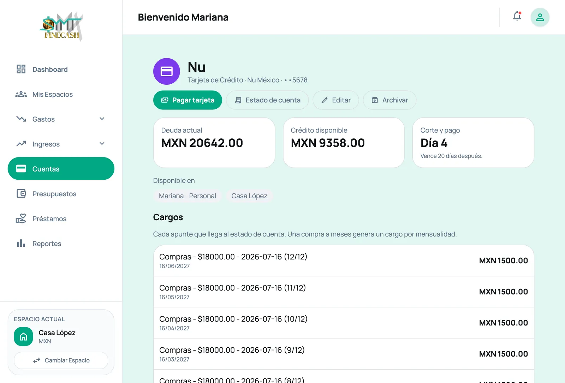Click Pagar tarjeta button
Screen dimensions: 565x383
188,100
